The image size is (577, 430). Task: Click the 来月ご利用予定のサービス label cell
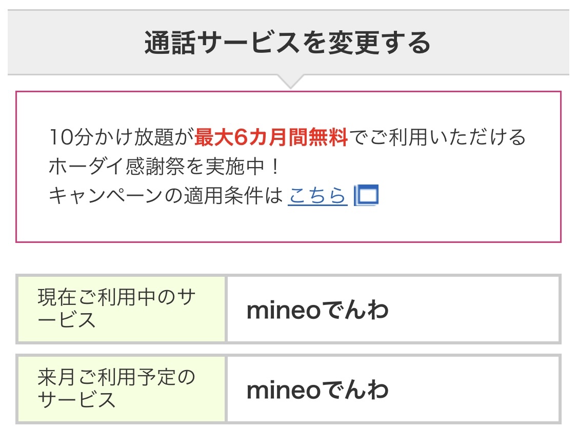coord(122,388)
